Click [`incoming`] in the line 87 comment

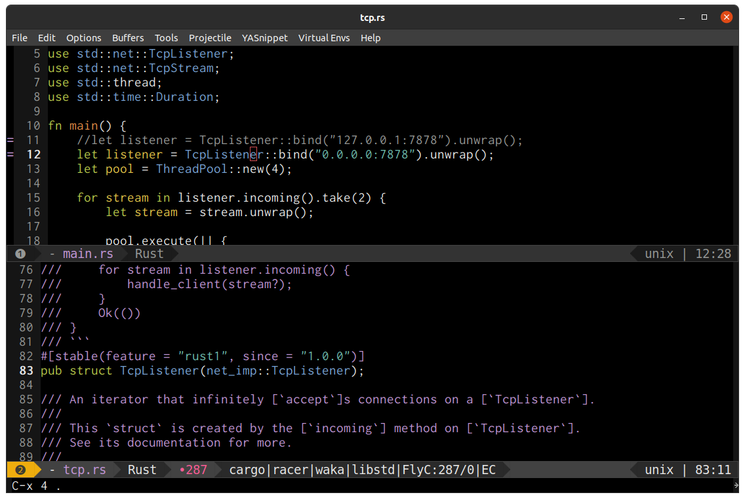tap(344, 428)
